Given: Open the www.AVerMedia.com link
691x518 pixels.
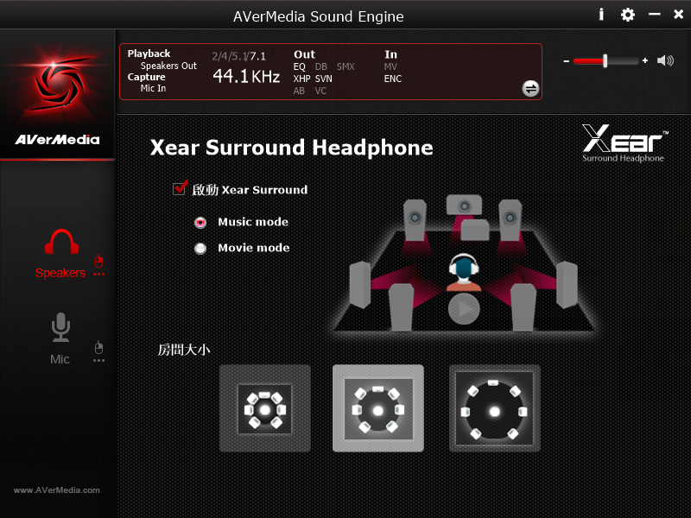Looking at the screenshot, I should coord(57,490).
